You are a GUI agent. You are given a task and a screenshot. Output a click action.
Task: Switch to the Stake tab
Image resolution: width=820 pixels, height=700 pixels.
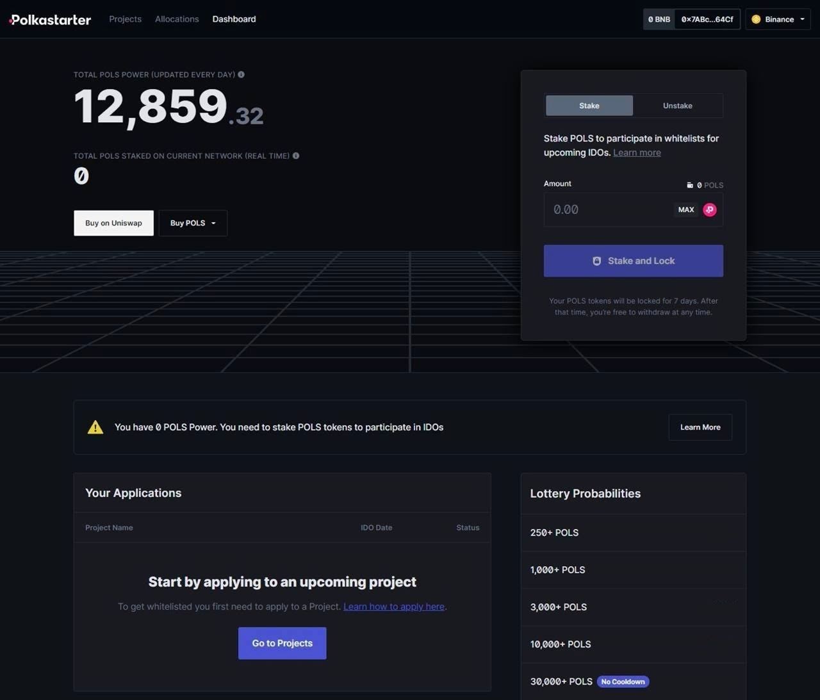coord(589,106)
